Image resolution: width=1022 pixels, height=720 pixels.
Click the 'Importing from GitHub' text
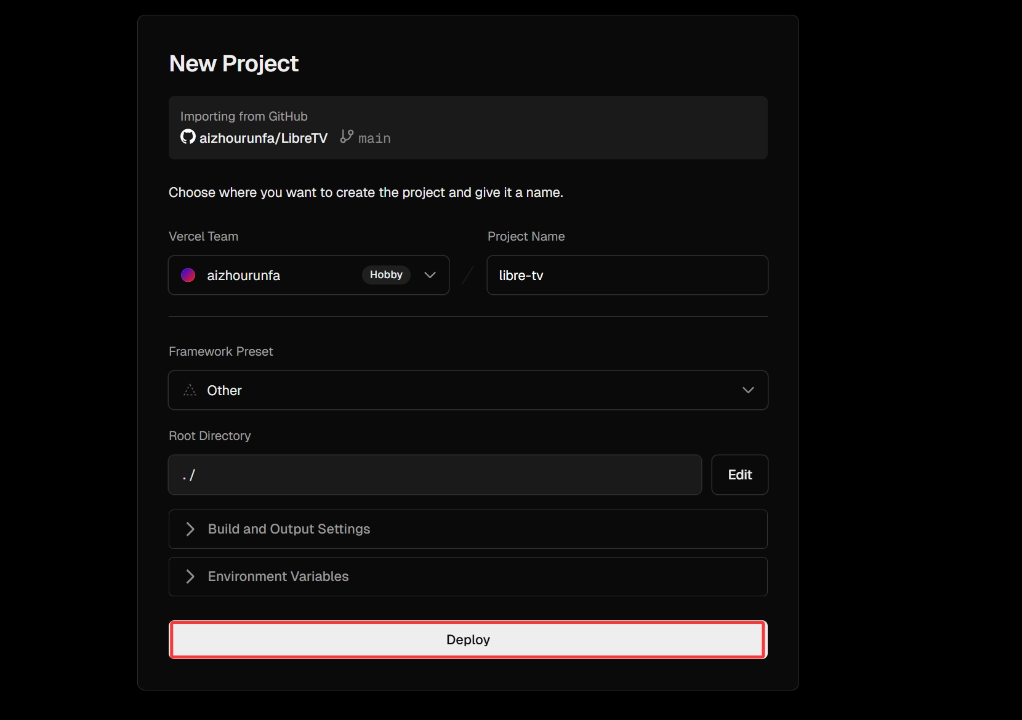point(244,116)
